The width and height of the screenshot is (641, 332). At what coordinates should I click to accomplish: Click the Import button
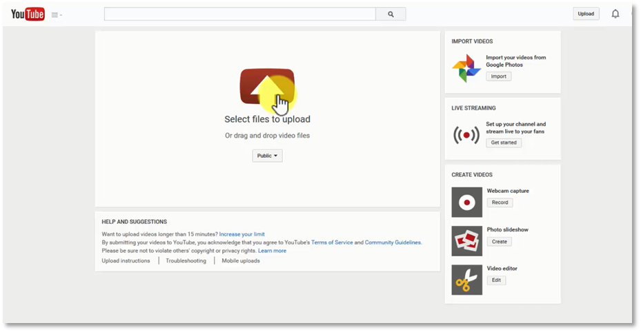(x=498, y=76)
